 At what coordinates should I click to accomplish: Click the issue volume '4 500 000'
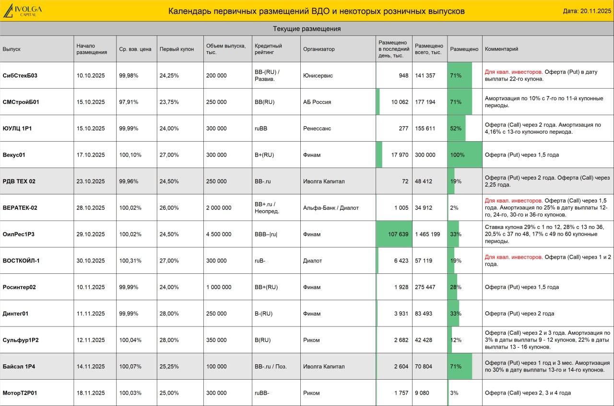tap(219, 234)
